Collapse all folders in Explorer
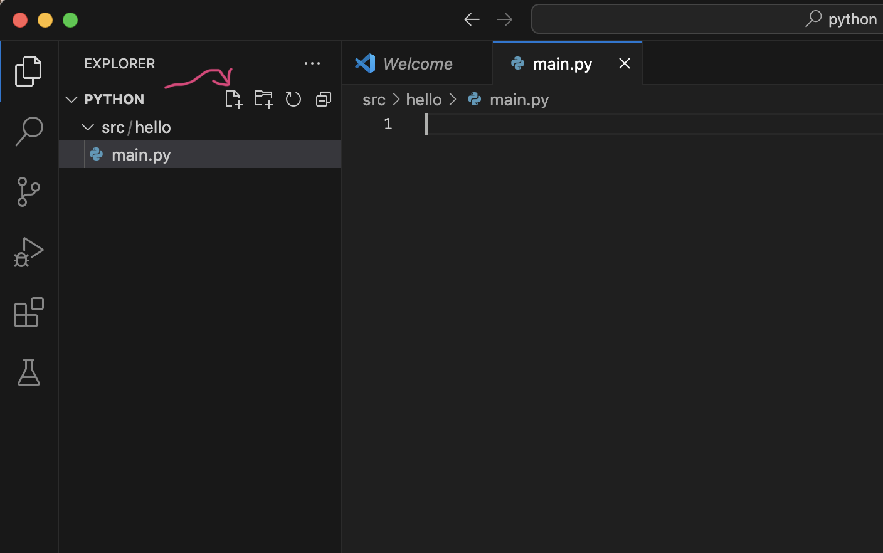The width and height of the screenshot is (883, 553). pos(324,99)
